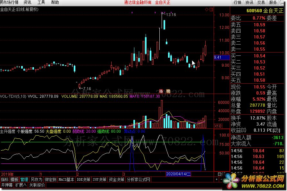Image resolution: width=287 pixels, height=191 pixels.
Task: Open the 资讯 menu in the menu bar
Action: (27, 2)
